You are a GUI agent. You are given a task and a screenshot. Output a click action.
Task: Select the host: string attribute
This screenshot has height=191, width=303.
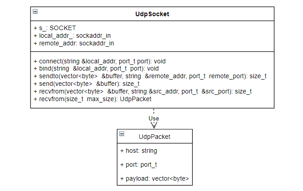tap(139, 151)
